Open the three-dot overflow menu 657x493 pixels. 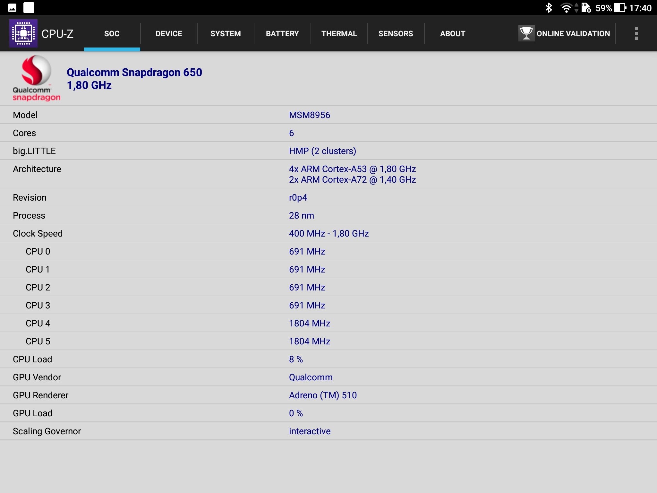[636, 33]
